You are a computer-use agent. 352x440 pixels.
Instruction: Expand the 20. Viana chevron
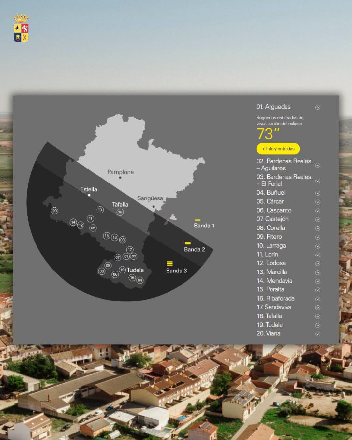point(318,334)
